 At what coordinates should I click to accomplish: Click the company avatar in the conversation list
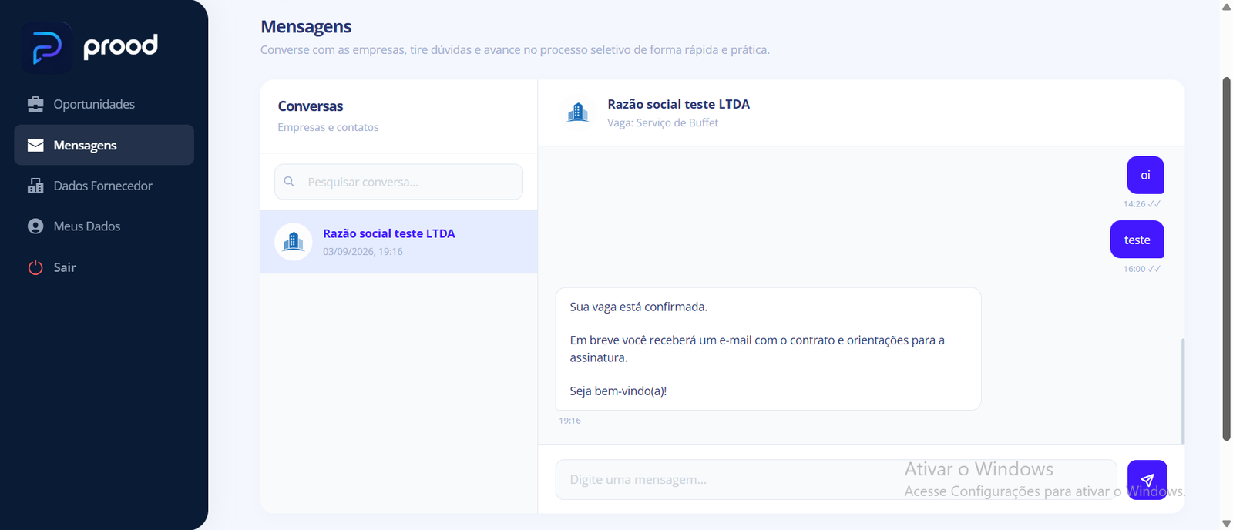294,242
